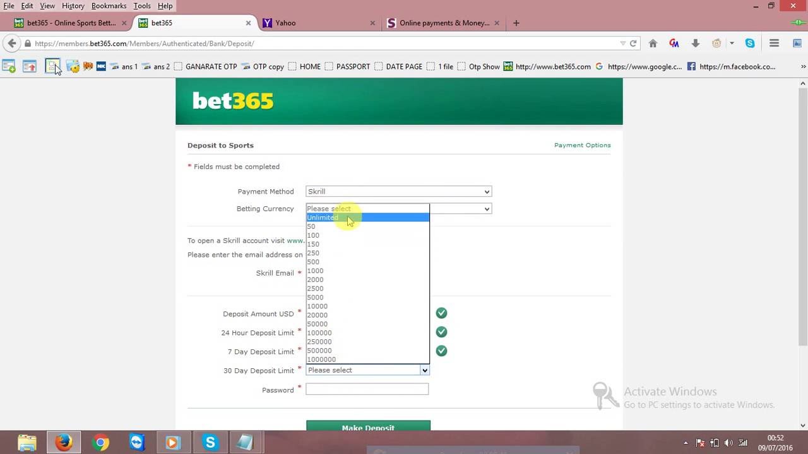The height and width of the screenshot is (454, 808).
Task: Click the Payment Options link
Action: 582,145
